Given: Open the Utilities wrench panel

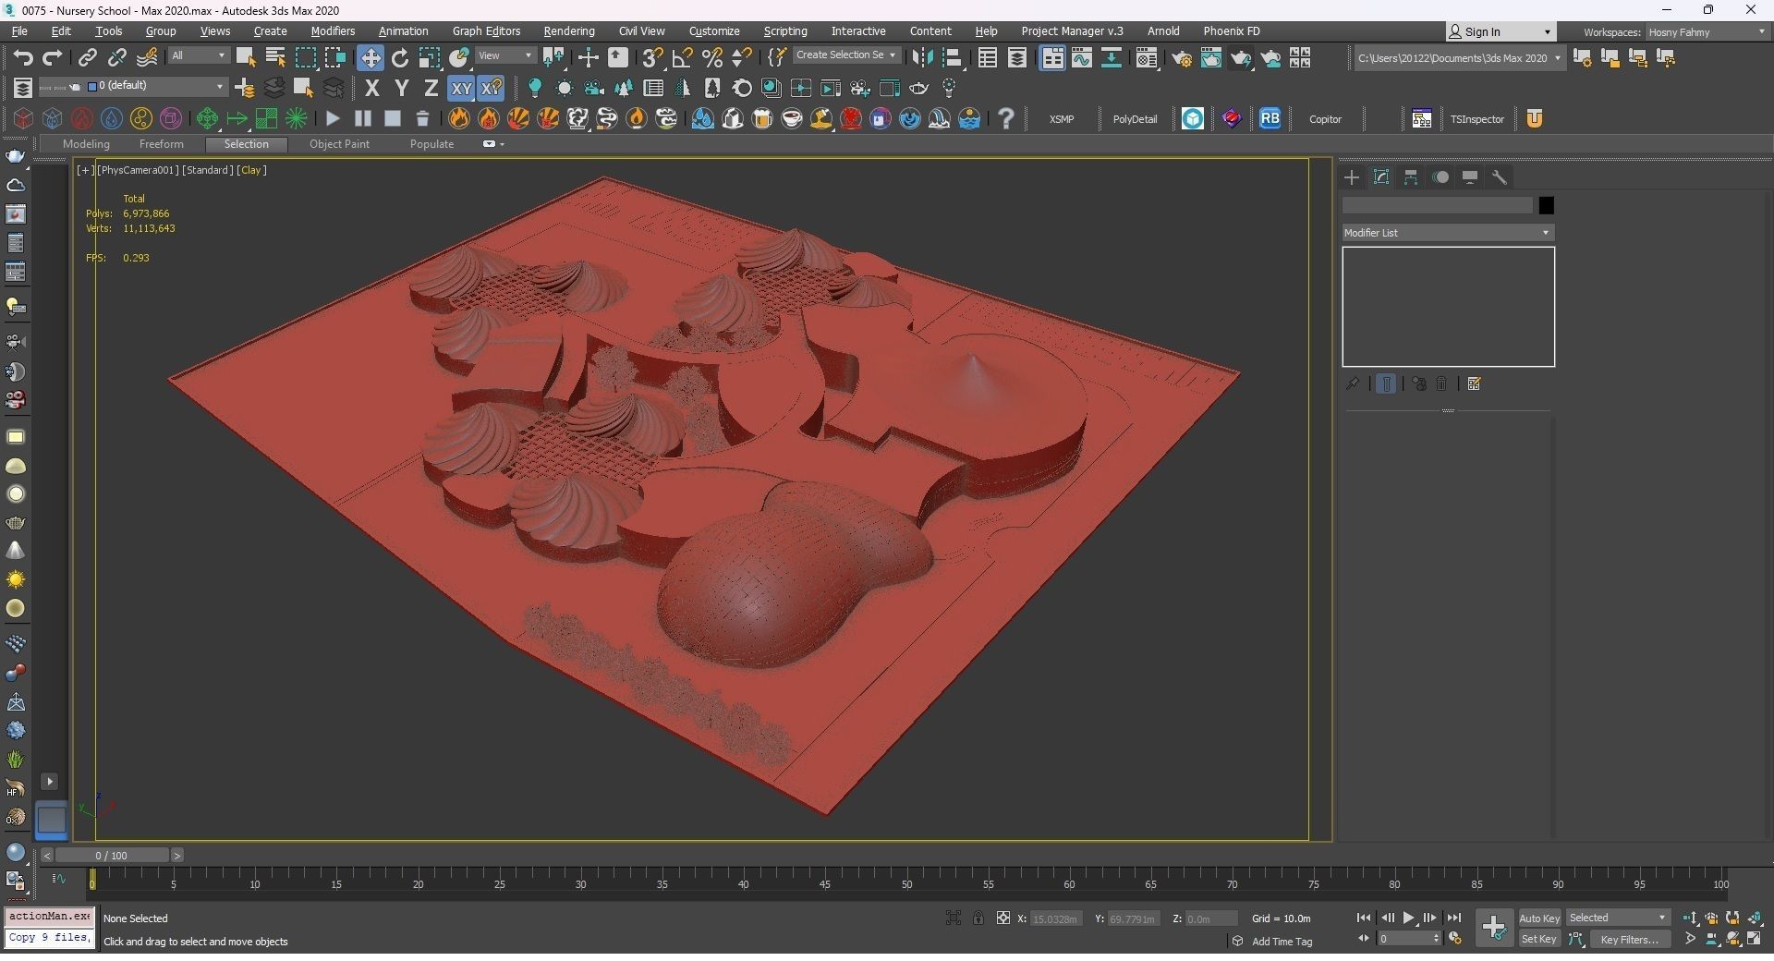Looking at the screenshot, I should pyautogui.click(x=1500, y=177).
